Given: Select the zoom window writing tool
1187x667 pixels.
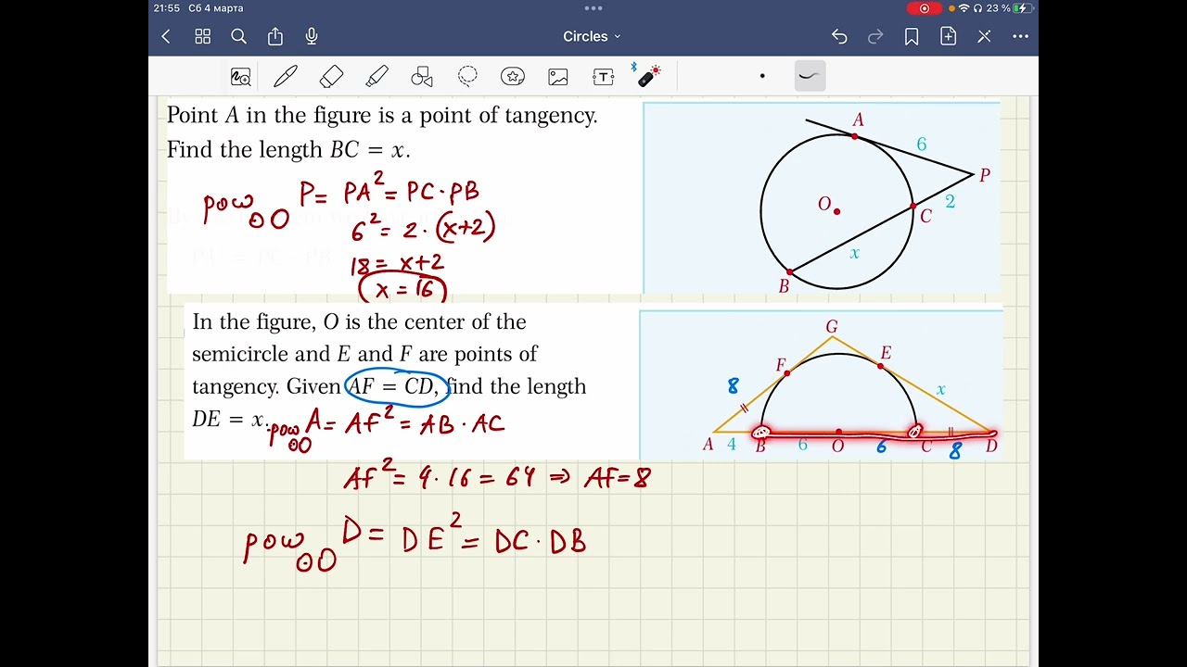Looking at the screenshot, I should pyautogui.click(x=240, y=77).
